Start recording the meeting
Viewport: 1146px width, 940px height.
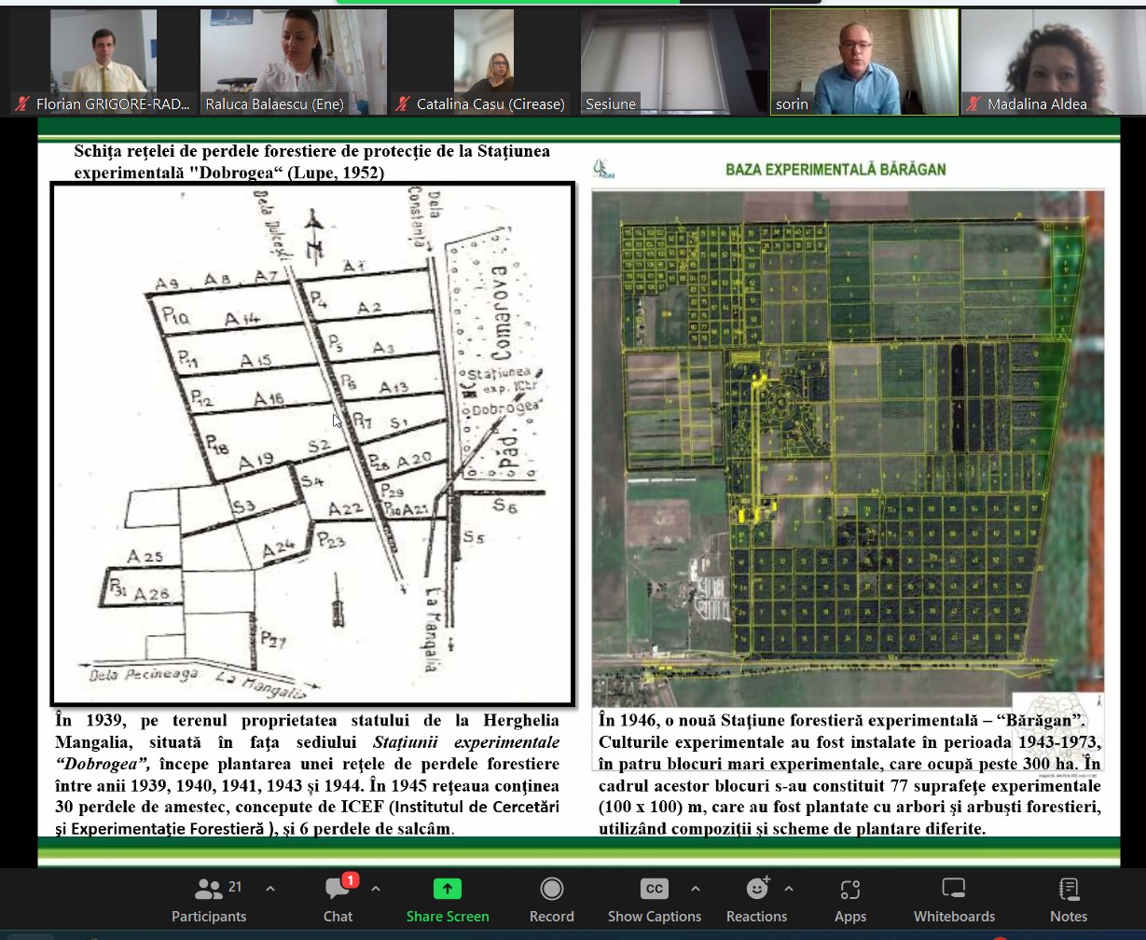click(551, 900)
